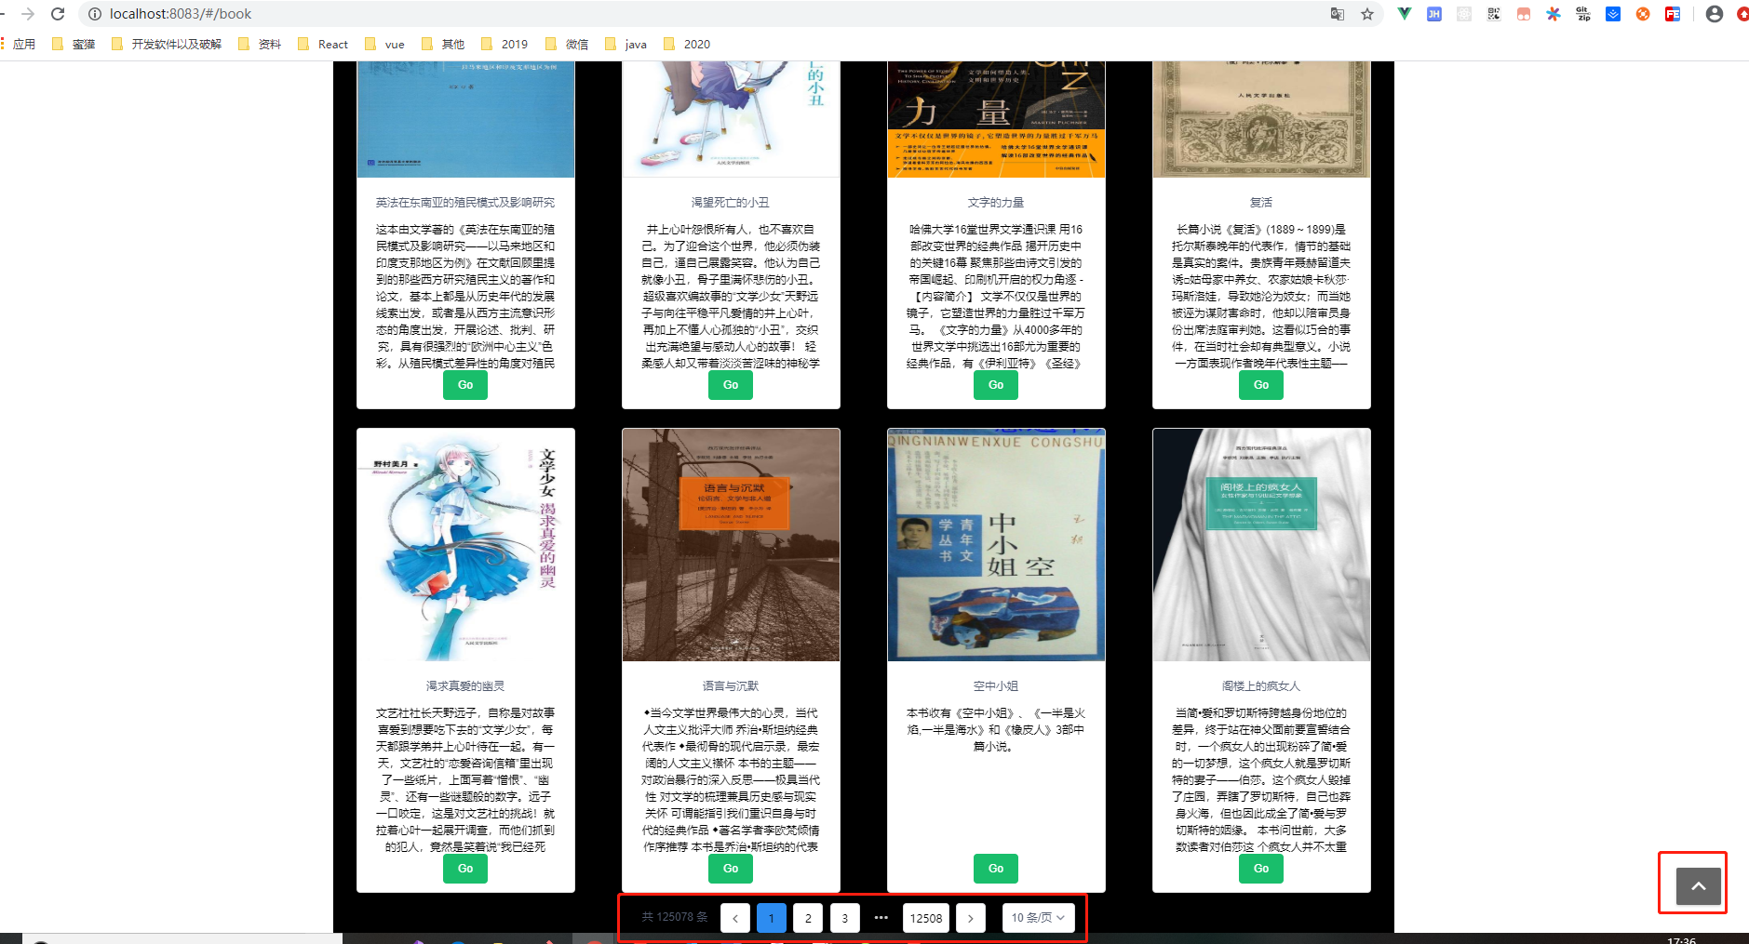Viewport: 1749px width, 944px height.
Task: Click the title 语言与沉默
Action: pos(731,686)
